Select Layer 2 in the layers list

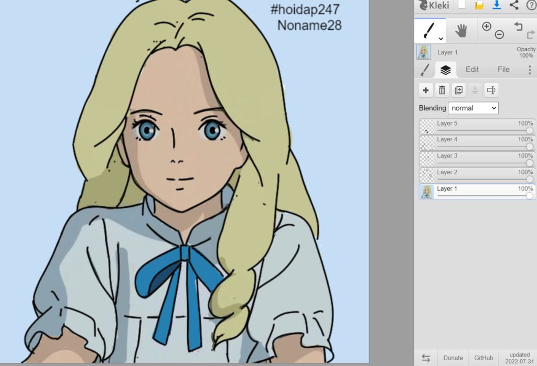click(x=477, y=175)
